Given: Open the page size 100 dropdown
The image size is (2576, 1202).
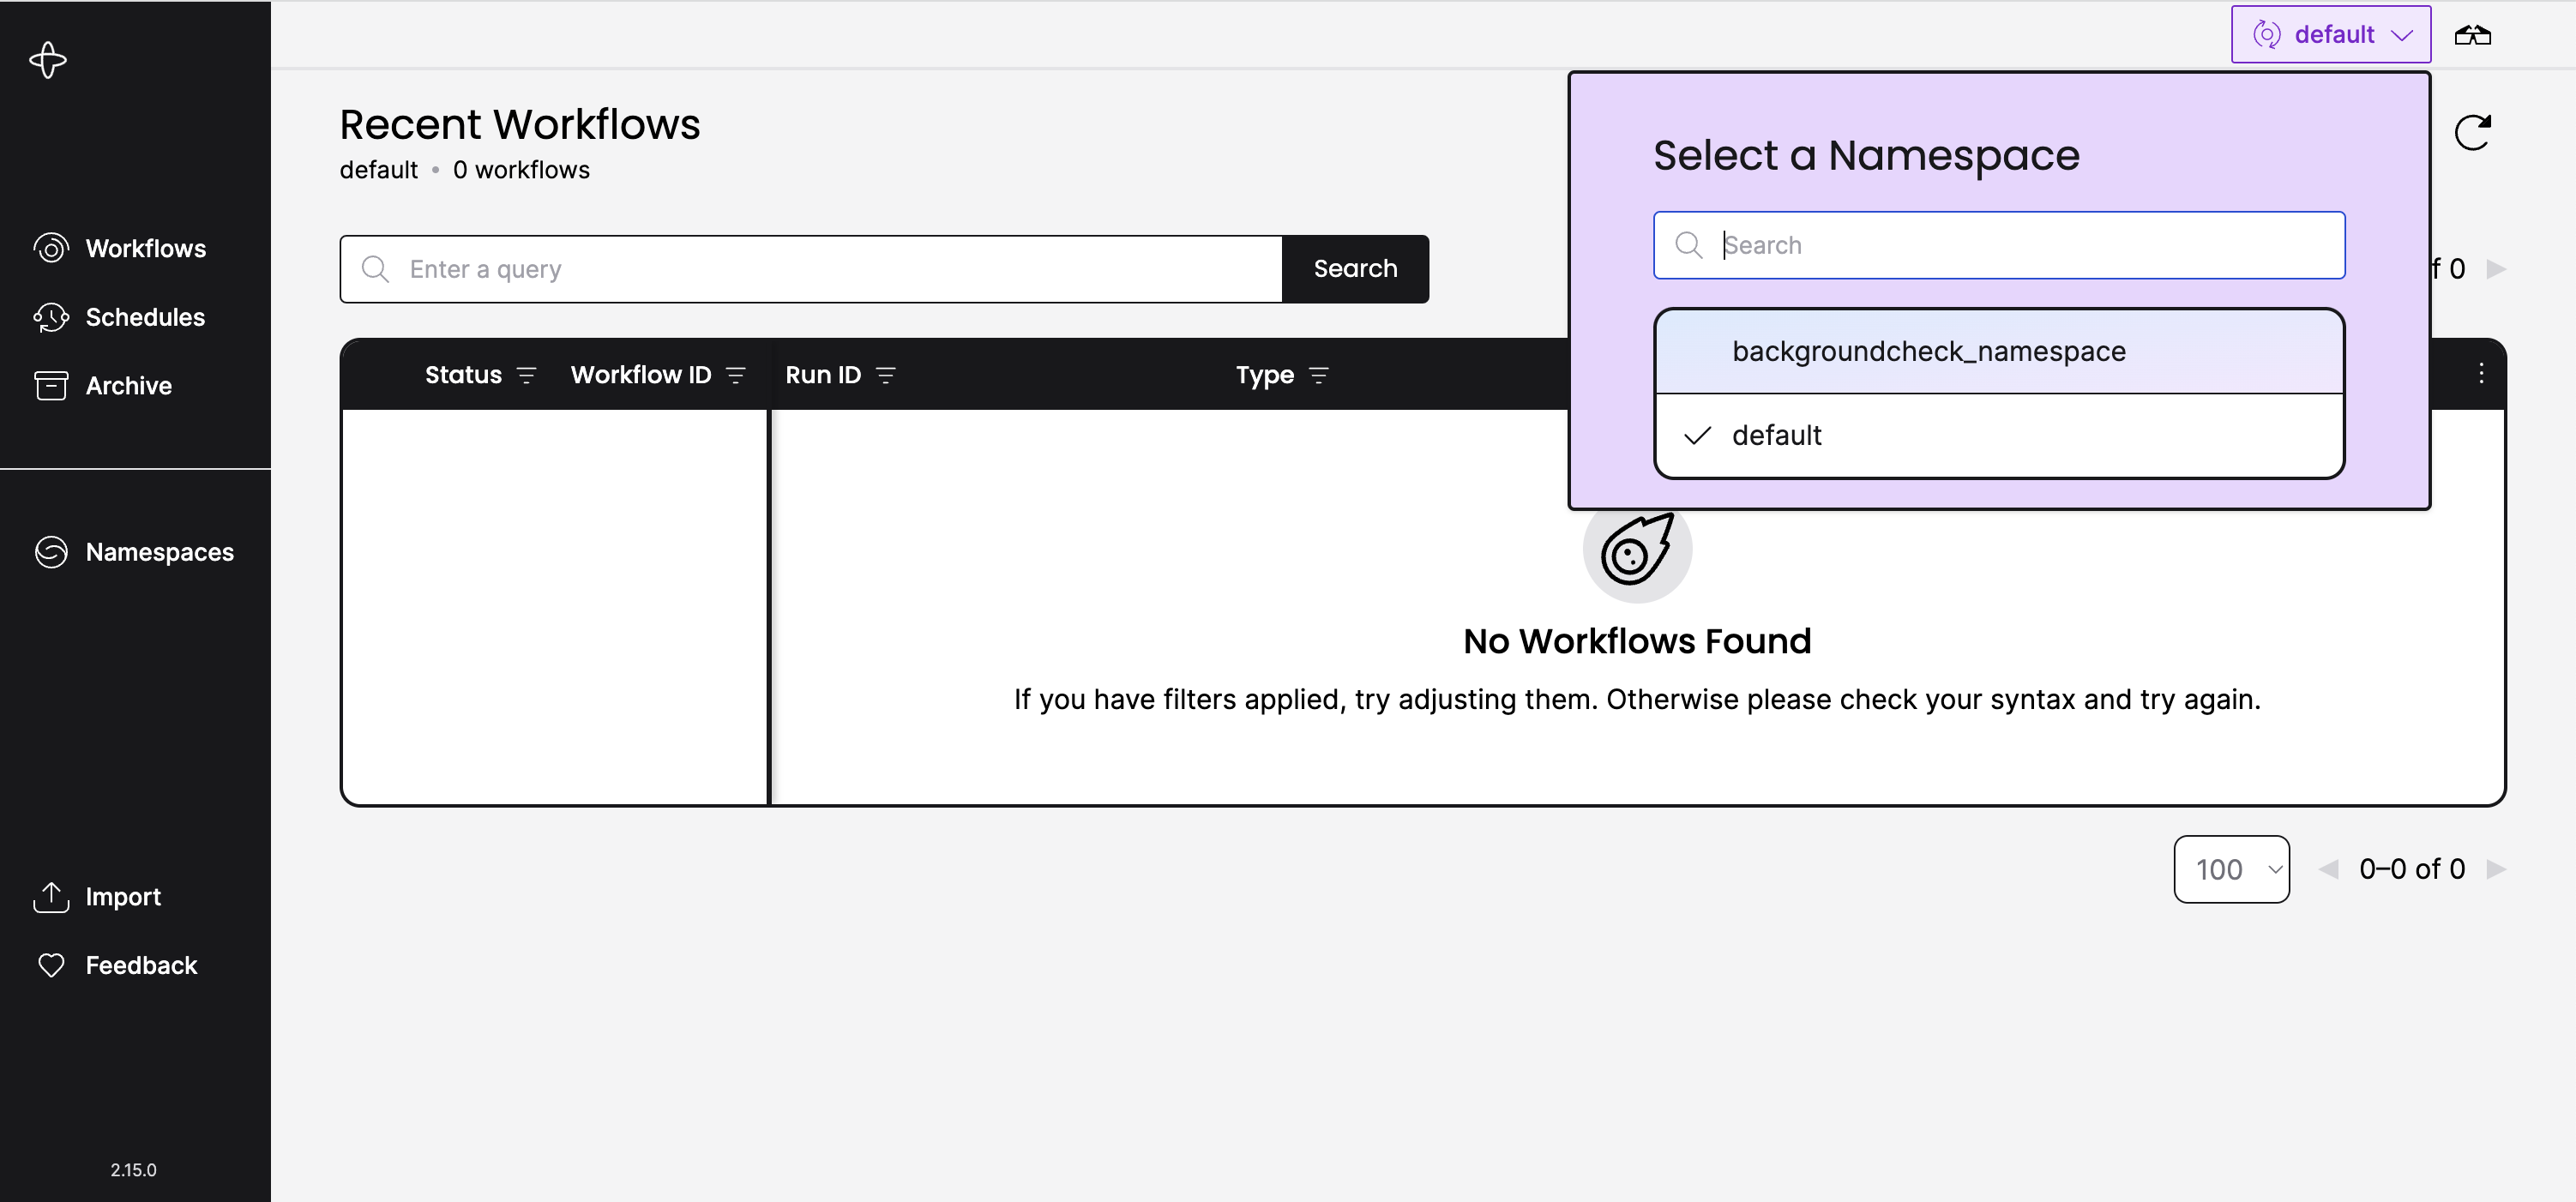Looking at the screenshot, I should [x=2231, y=869].
